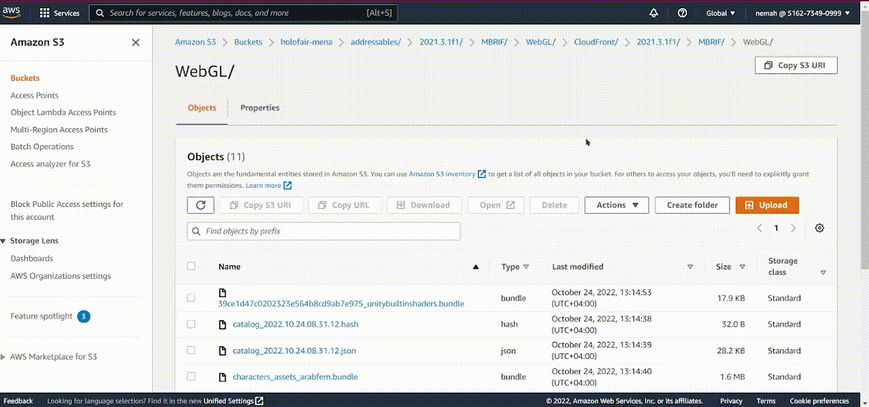
Task: Open the catalog_2022.10.24.08.31.12.json file link
Action: [294, 351]
